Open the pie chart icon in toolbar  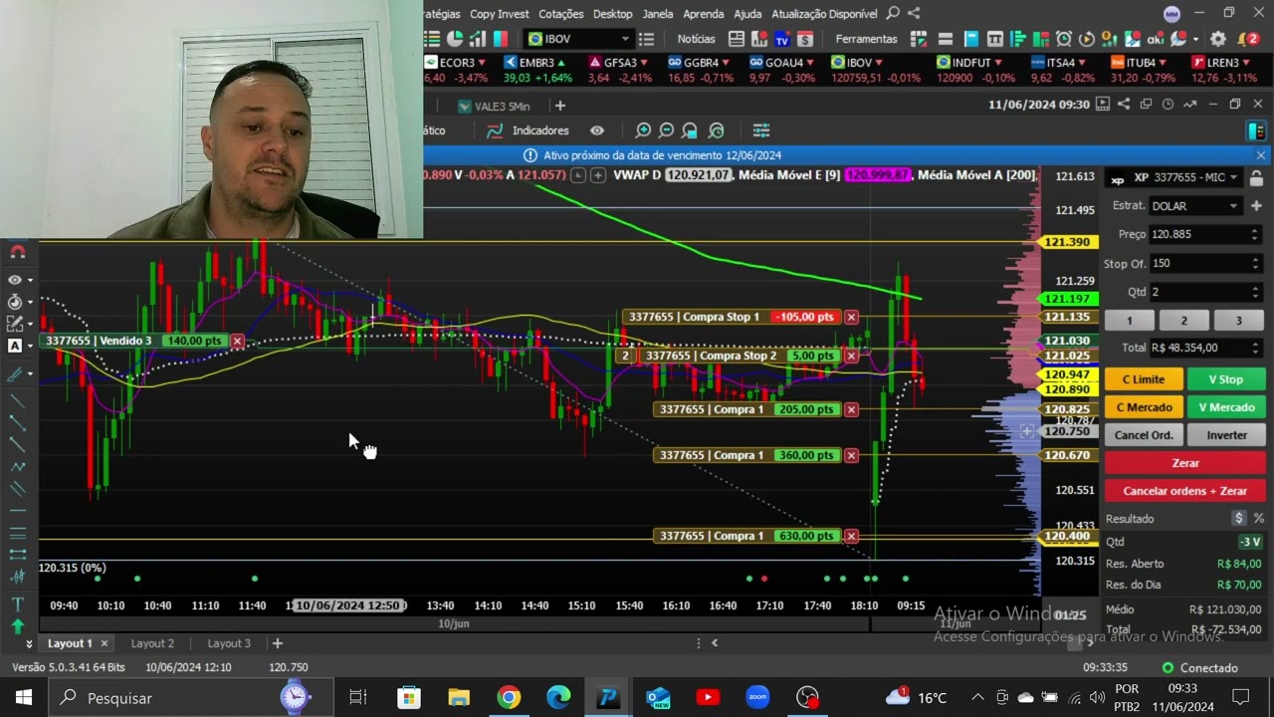(x=455, y=39)
